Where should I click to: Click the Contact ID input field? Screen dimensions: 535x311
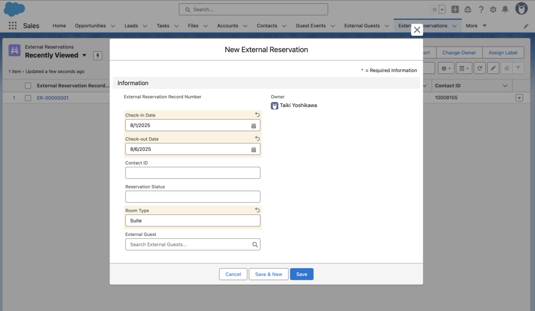tap(193, 173)
